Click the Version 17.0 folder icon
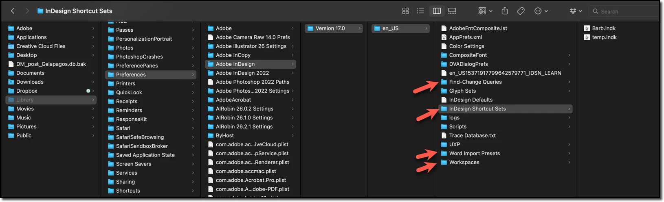The width and height of the screenshot is (664, 202). 310,28
